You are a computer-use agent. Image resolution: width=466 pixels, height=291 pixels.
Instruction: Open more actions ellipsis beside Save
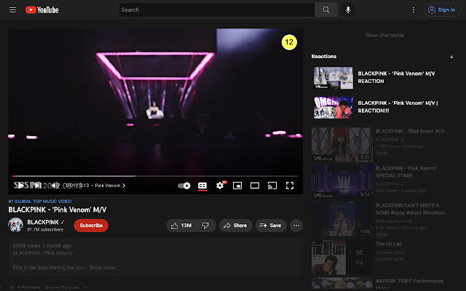pyautogui.click(x=296, y=226)
